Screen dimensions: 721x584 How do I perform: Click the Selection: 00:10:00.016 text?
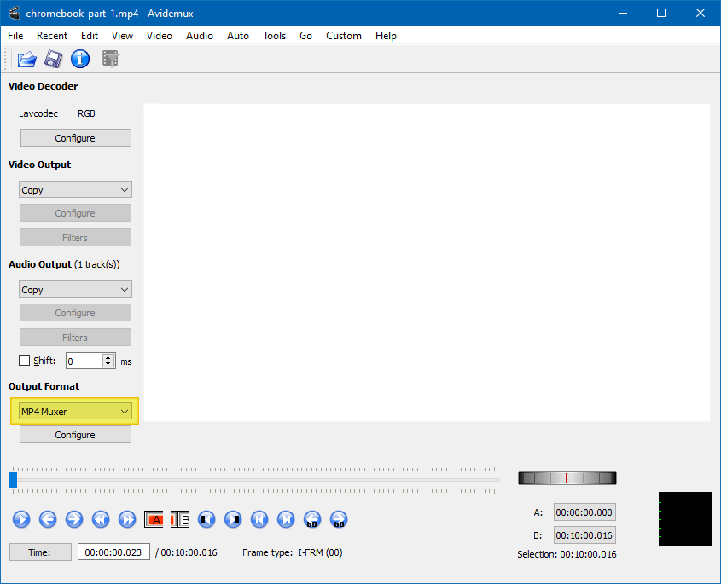point(567,554)
